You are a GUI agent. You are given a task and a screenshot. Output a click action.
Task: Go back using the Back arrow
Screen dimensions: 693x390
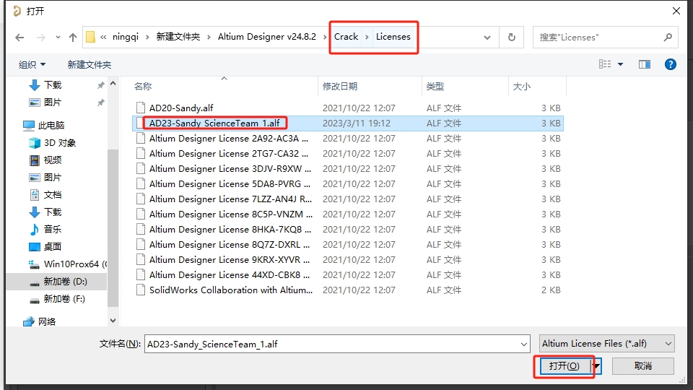coord(19,38)
